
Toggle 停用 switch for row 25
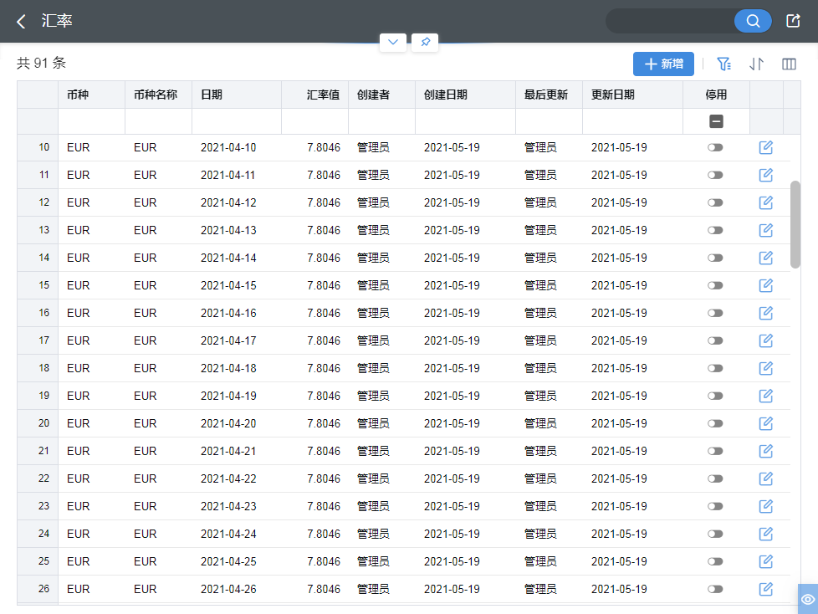(x=715, y=561)
